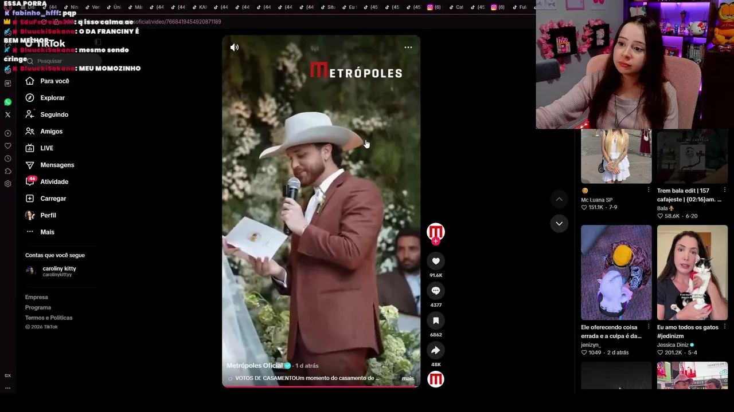This screenshot has height=412, width=734.
Task: Click the Seguindo person icon
Action: tap(30, 114)
